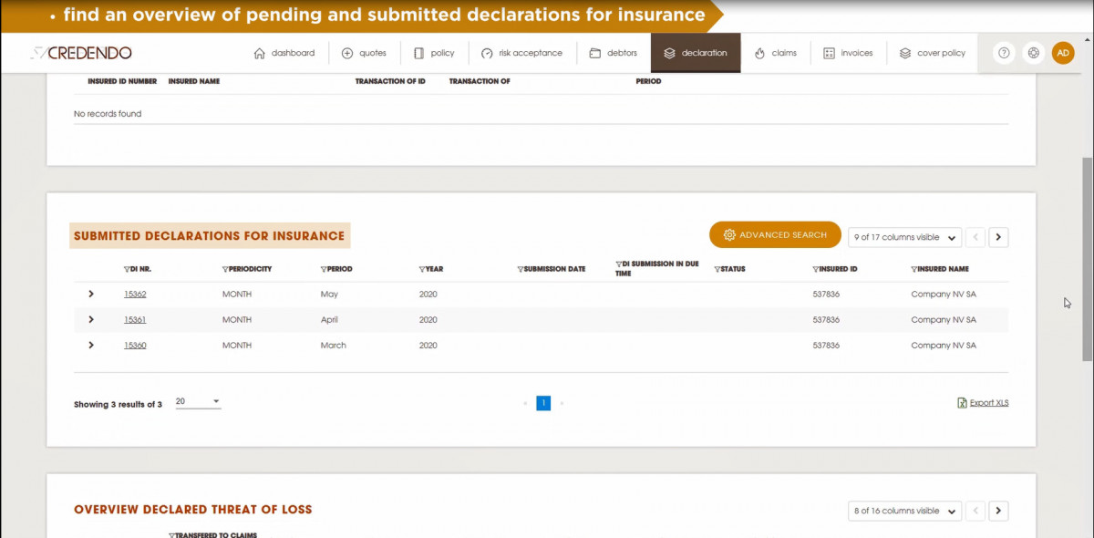
Task: Open the 9 of 17 columns visible dropdown
Action: (904, 237)
